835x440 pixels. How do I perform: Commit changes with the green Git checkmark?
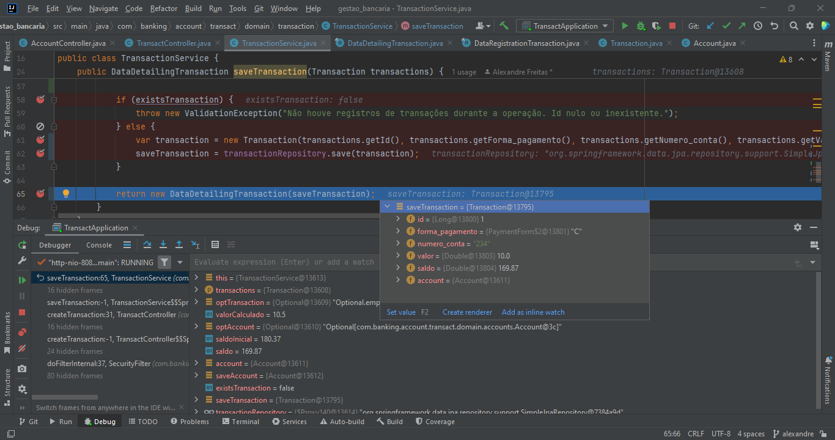[x=726, y=26]
